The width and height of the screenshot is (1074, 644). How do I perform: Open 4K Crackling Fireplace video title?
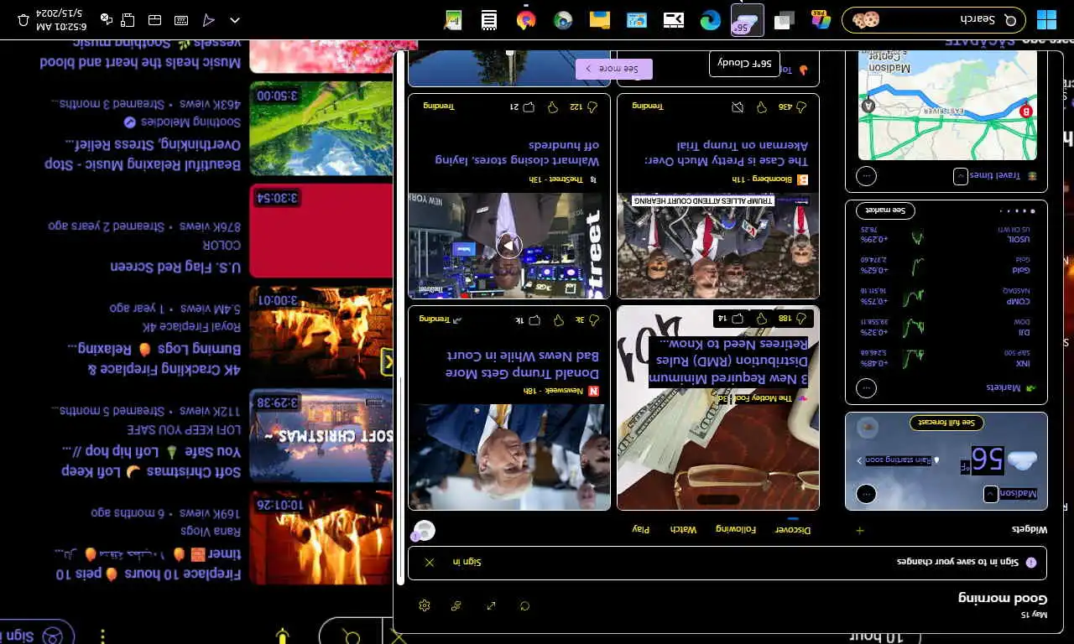tap(155, 358)
